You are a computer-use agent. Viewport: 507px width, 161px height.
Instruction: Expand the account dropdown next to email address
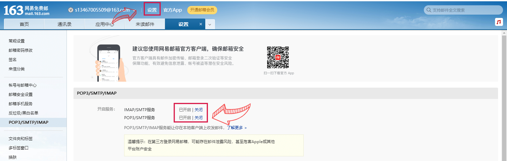[135, 10]
